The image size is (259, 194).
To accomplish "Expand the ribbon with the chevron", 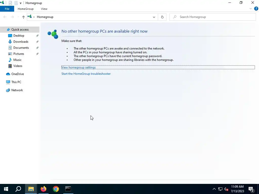I will pos(251,9).
